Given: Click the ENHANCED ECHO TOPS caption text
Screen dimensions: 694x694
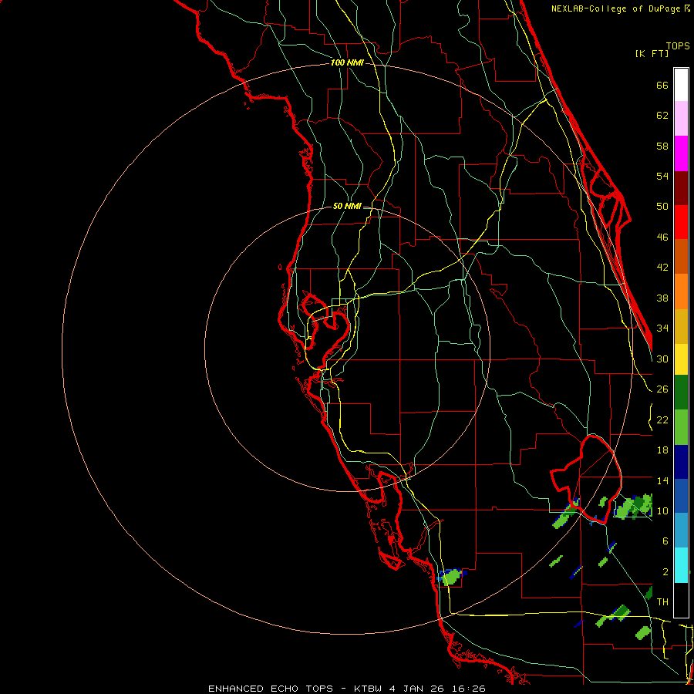Looking at the screenshot, I should pos(271,689).
